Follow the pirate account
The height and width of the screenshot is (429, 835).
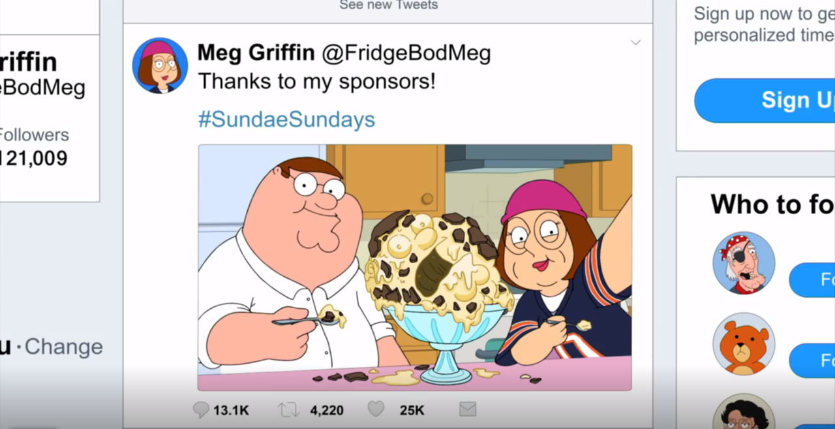(812, 280)
